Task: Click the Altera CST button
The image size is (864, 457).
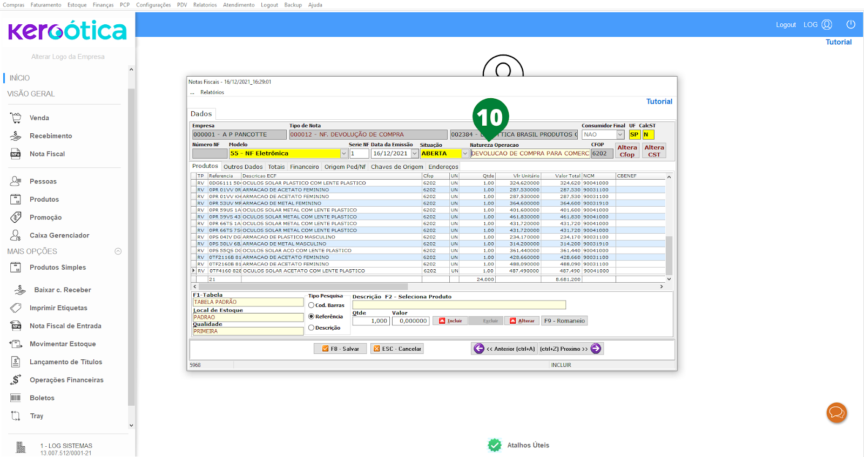Action: 654,151
